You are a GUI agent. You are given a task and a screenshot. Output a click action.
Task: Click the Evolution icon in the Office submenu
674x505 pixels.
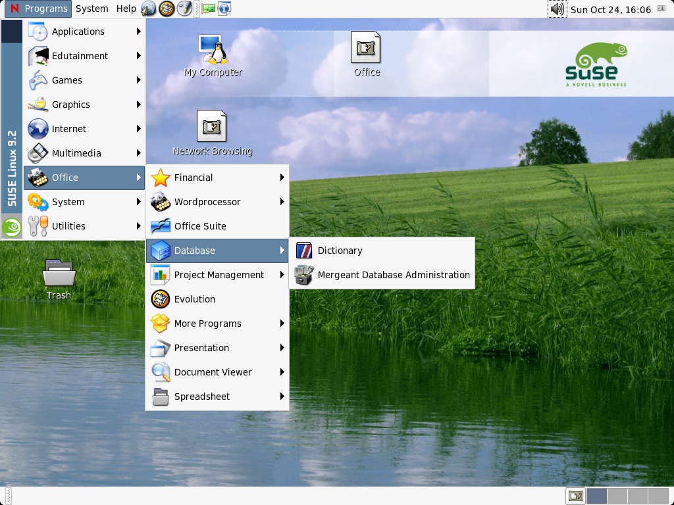[161, 299]
